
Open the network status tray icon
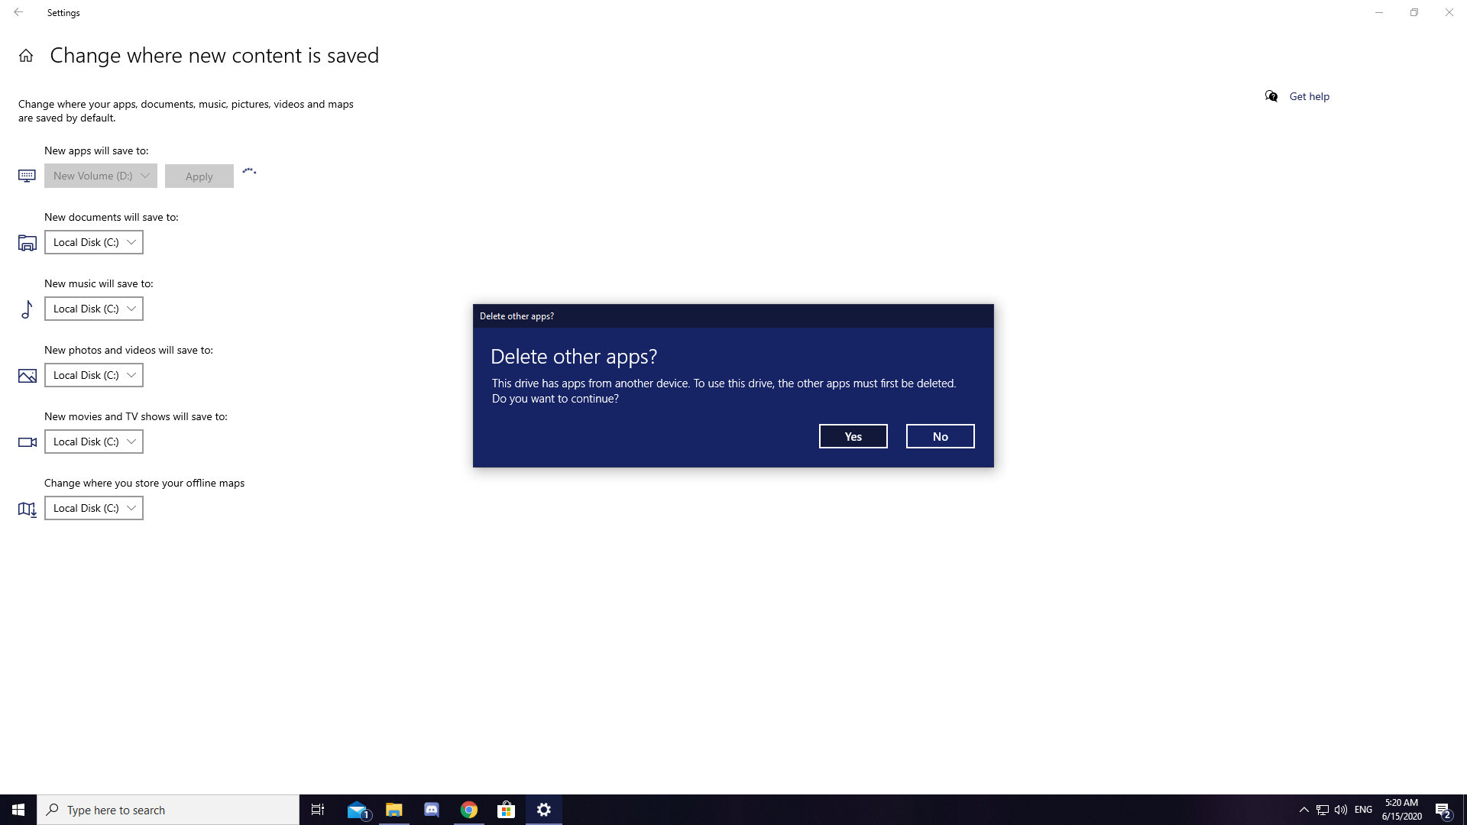[1323, 810]
